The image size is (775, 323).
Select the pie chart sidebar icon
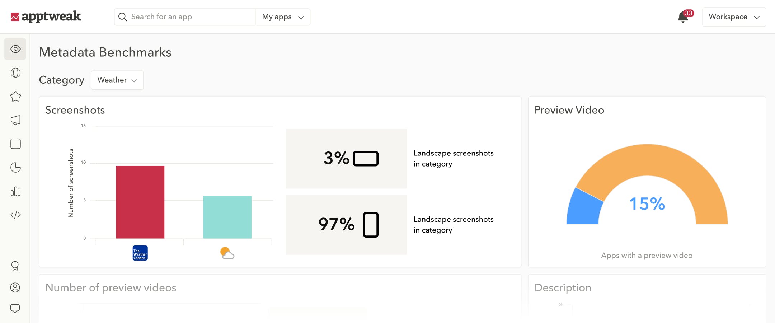click(x=15, y=167)
